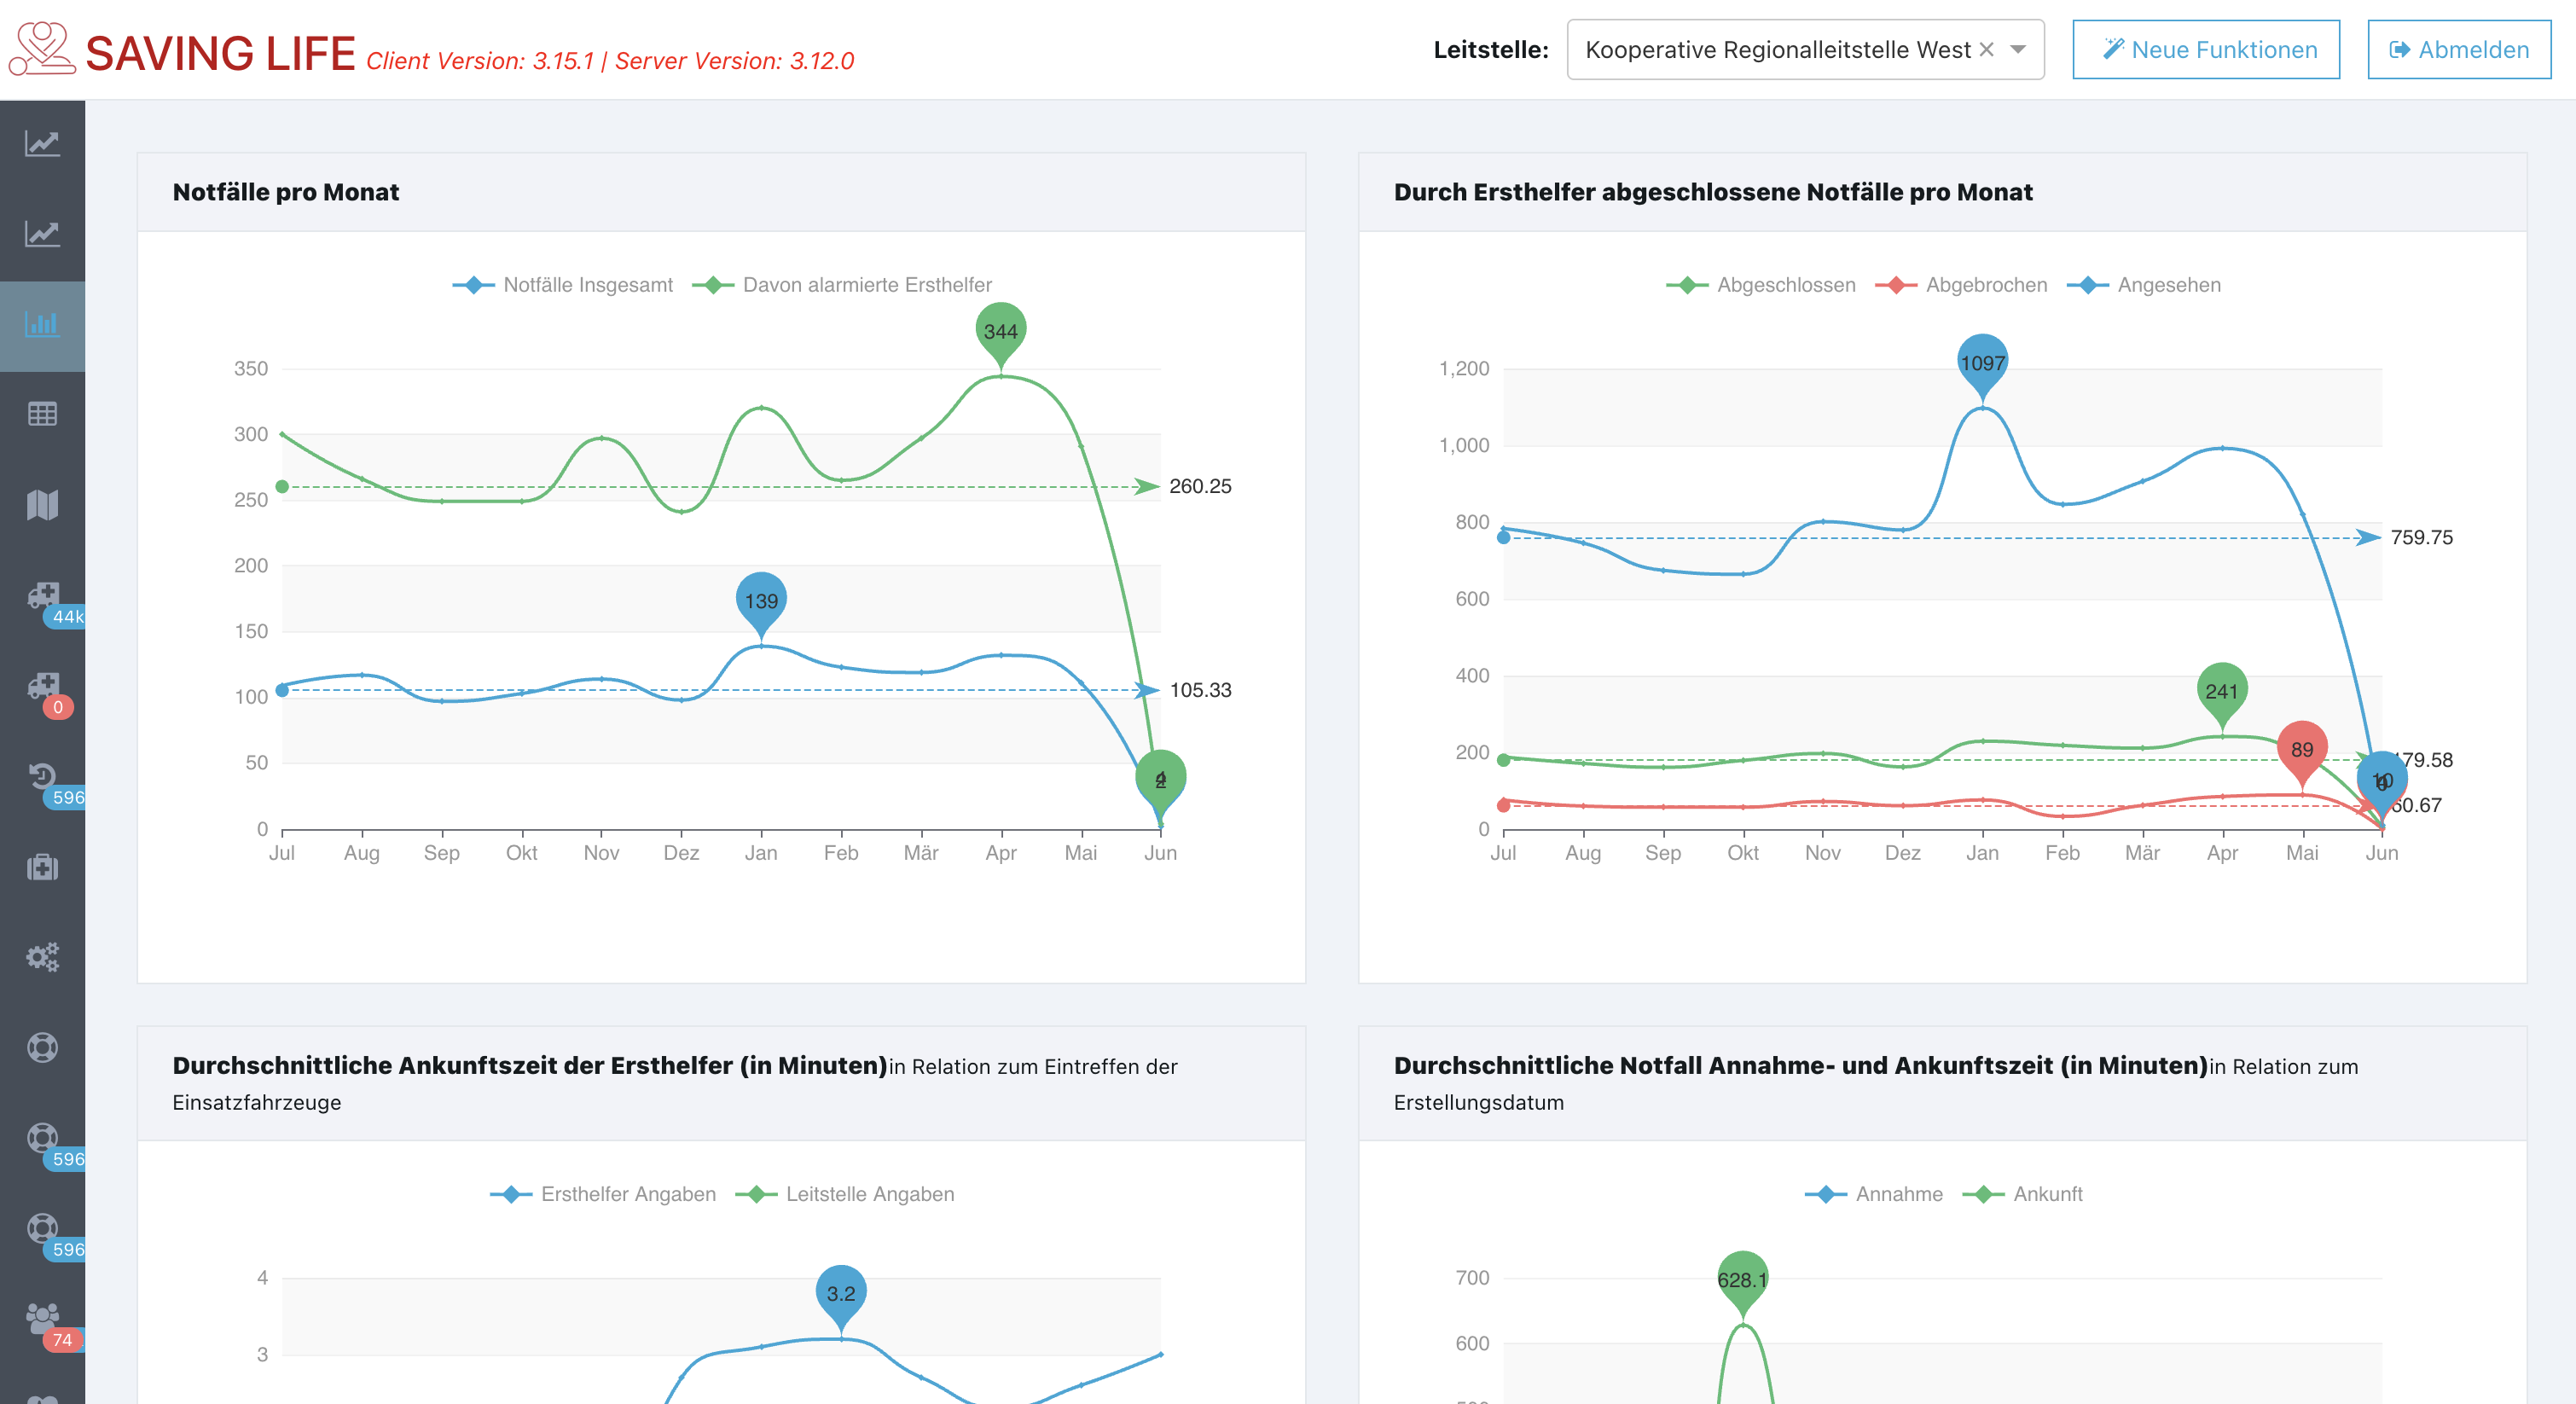The height and width of the screenshot is (1404, 2576).
Task: Click the blue 3.2 pin marker
Action: [841, 1293]
